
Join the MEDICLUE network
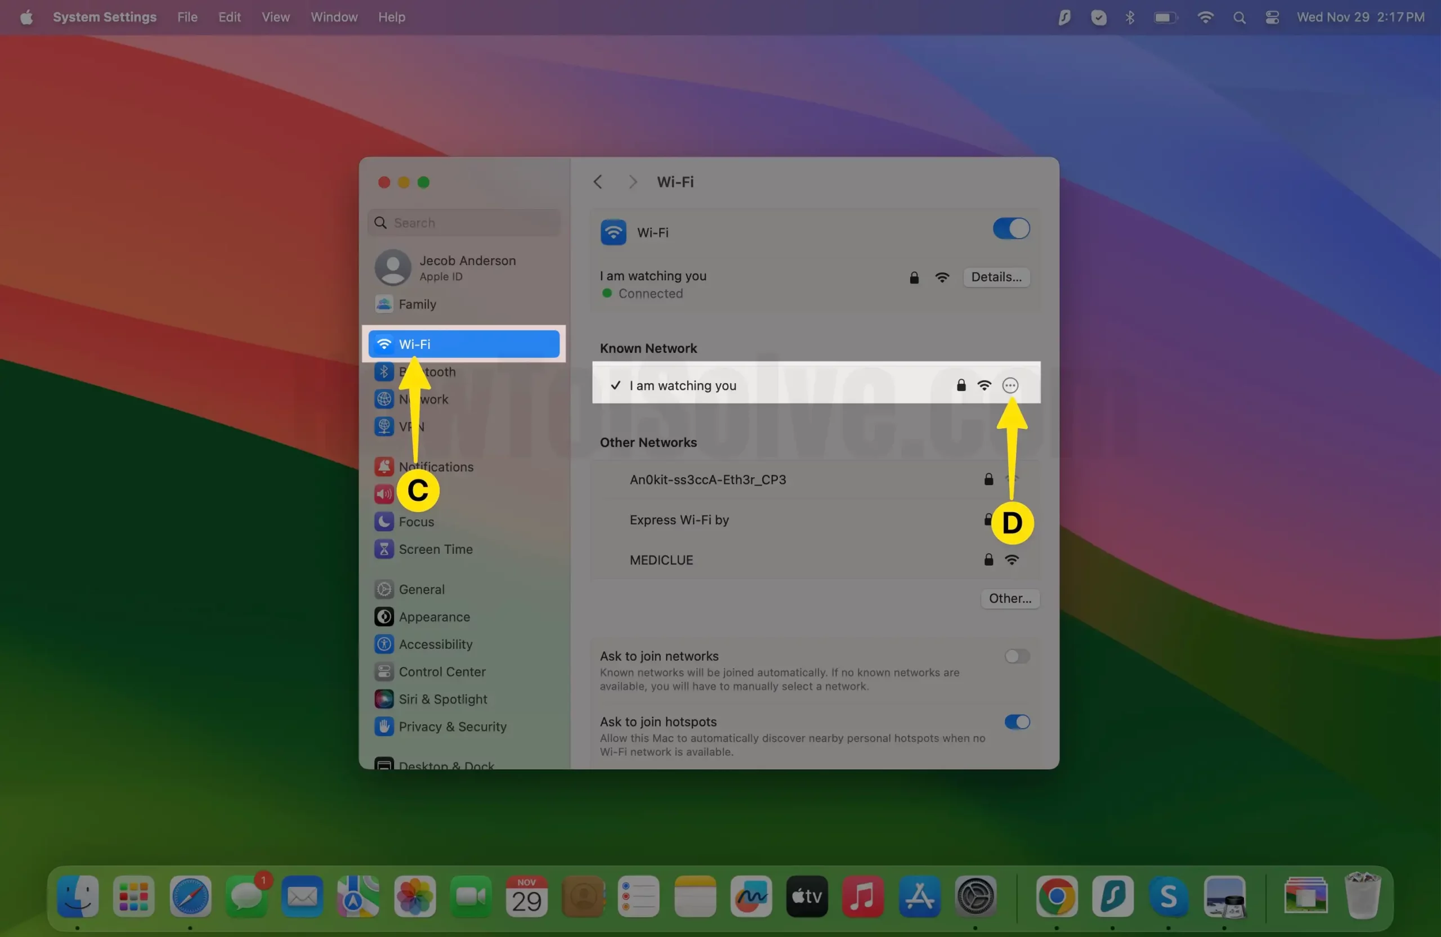click(661, 560)
